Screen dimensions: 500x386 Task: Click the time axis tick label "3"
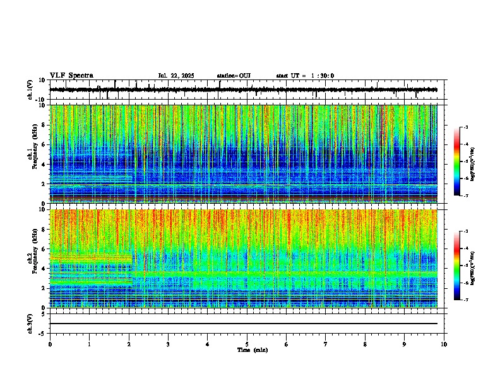click(x=168, y=344)
